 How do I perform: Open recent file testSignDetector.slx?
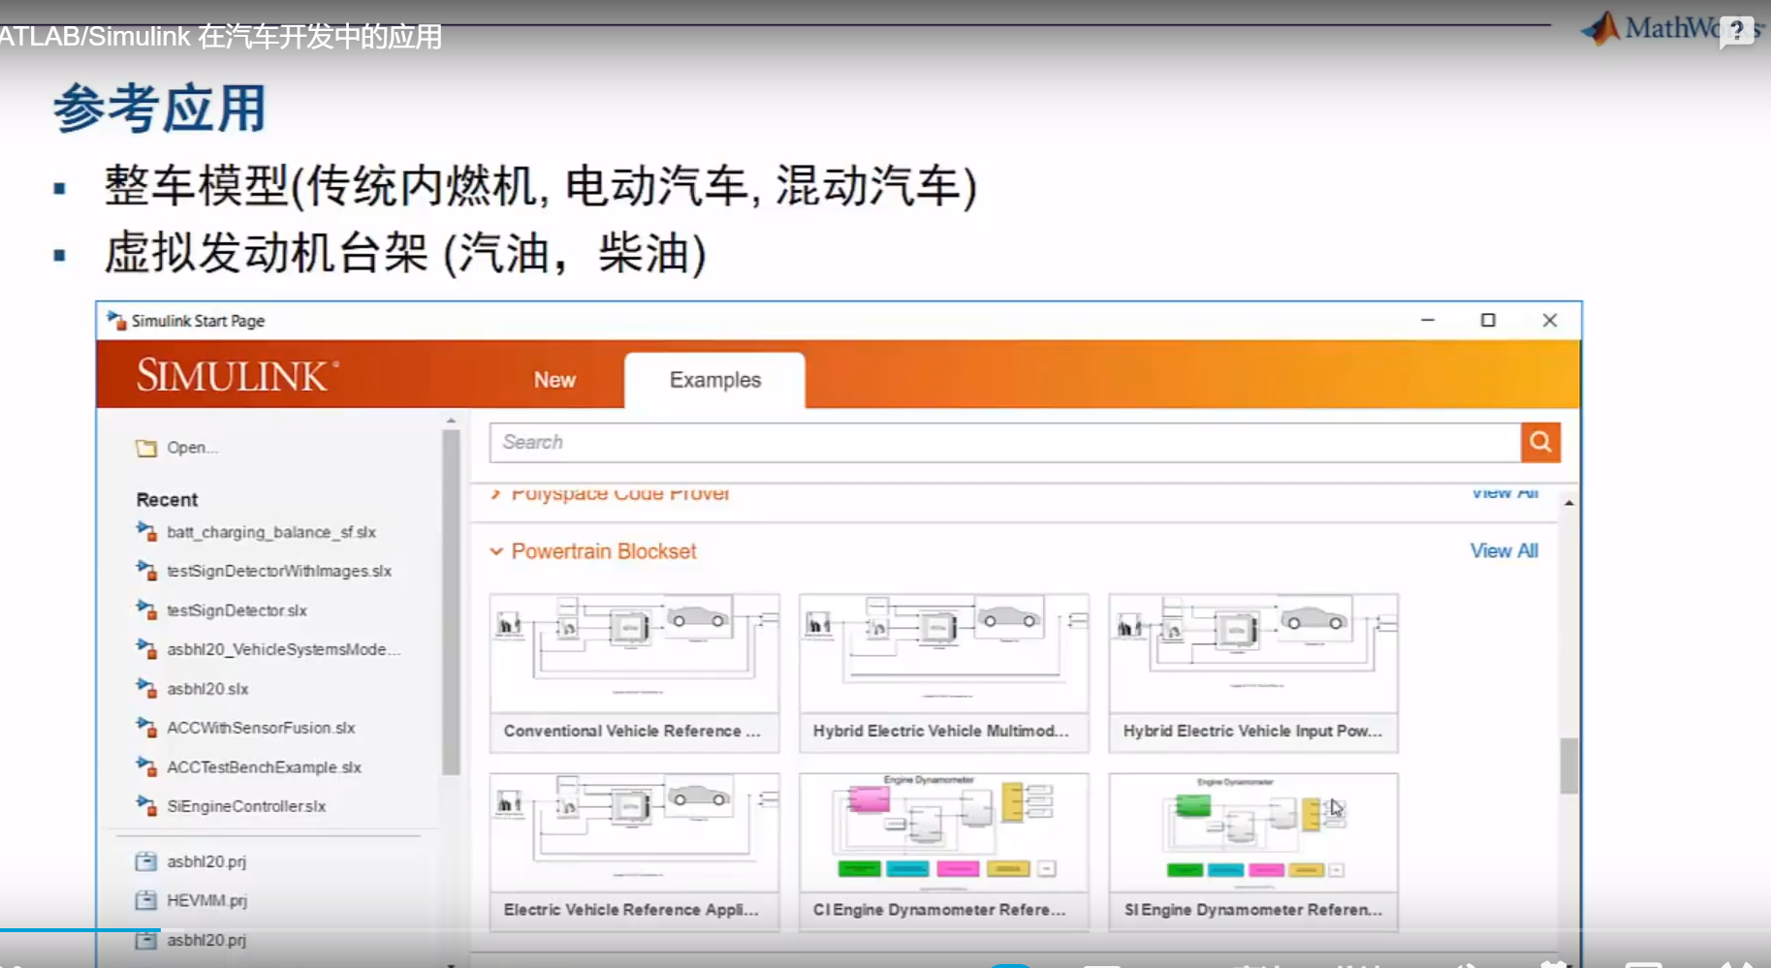[237, 610]
